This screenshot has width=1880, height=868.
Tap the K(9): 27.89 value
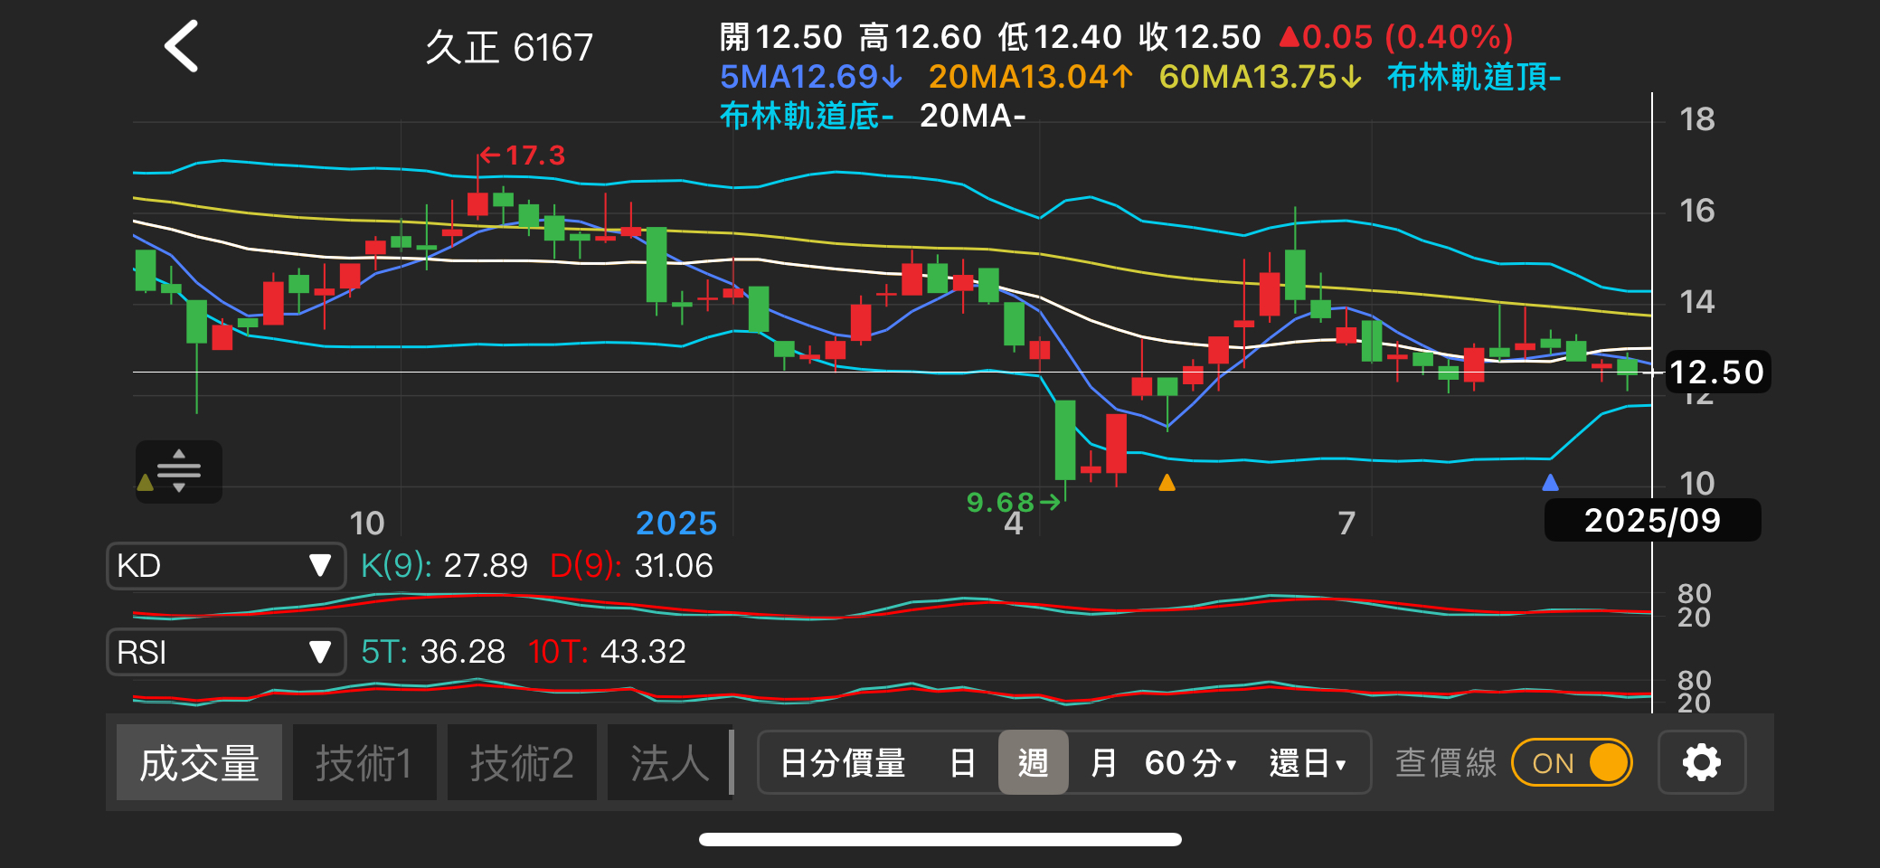[x=444, y=566]
